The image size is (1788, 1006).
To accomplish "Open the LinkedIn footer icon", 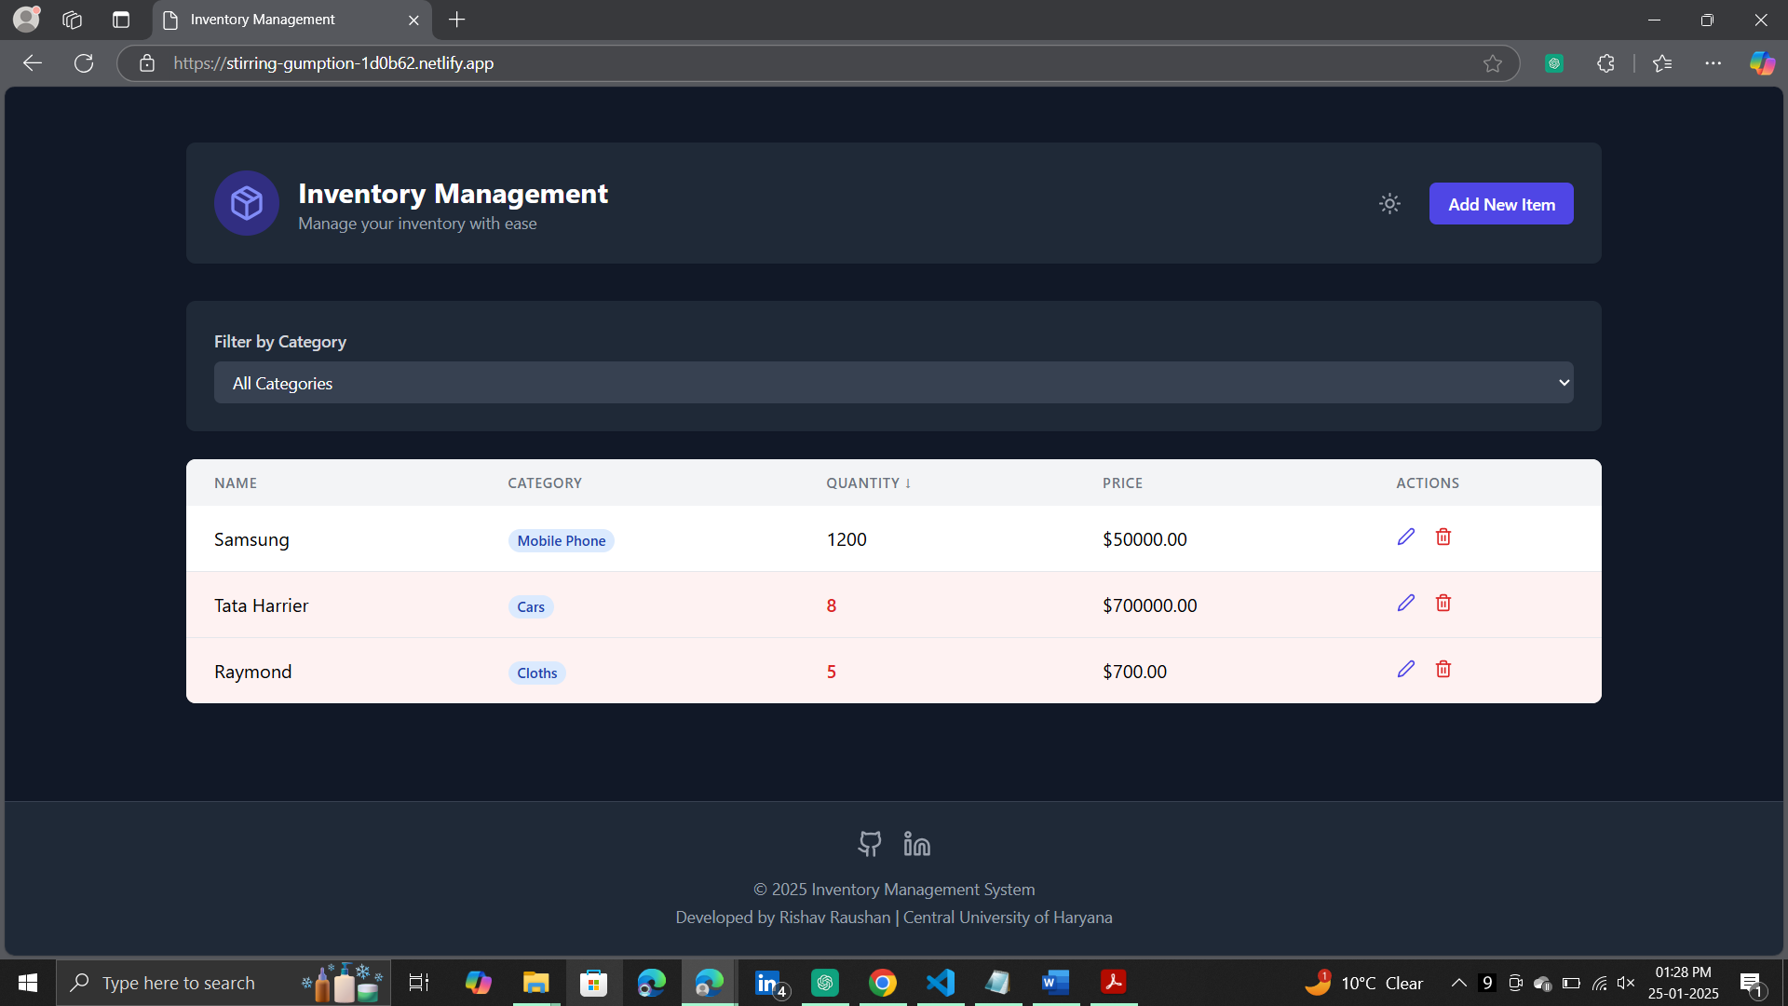I will pyautogui.click(x=916, y=844).
